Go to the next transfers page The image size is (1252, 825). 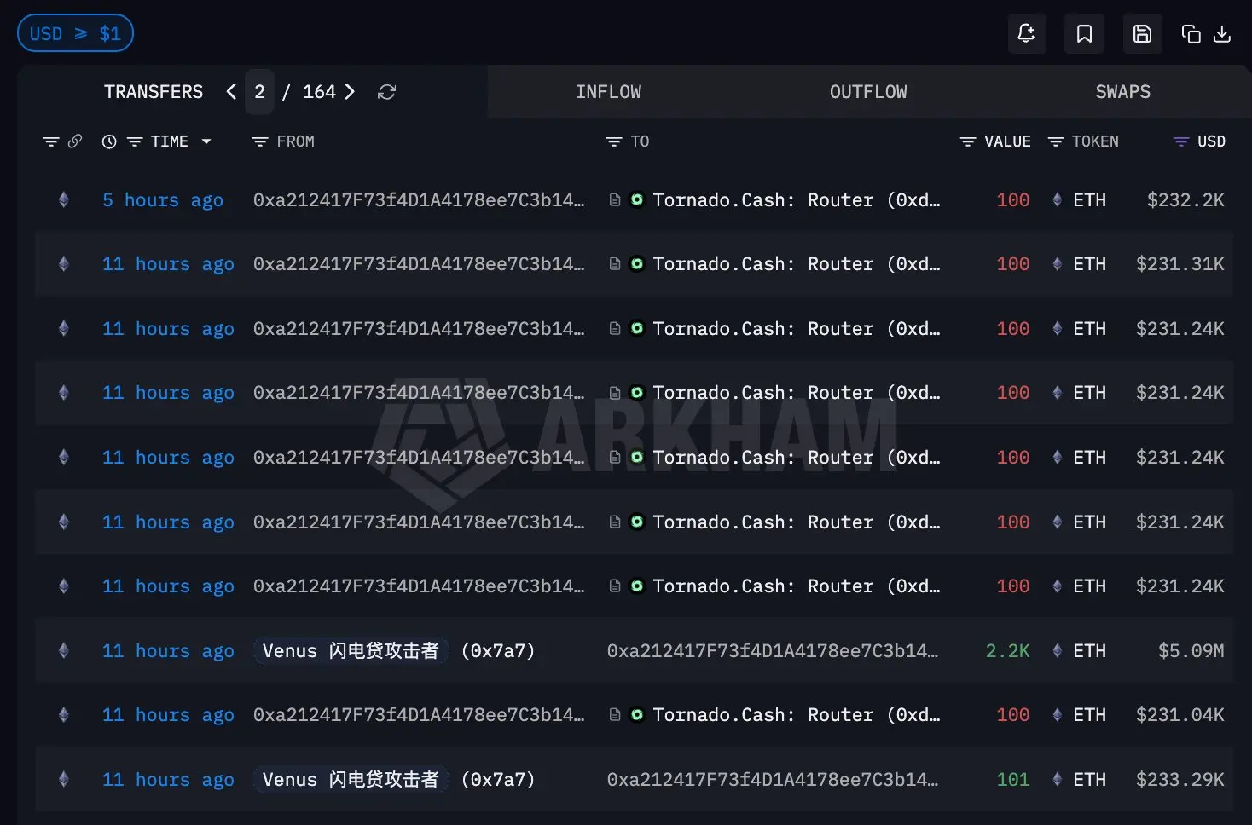(x=350, y=91)
